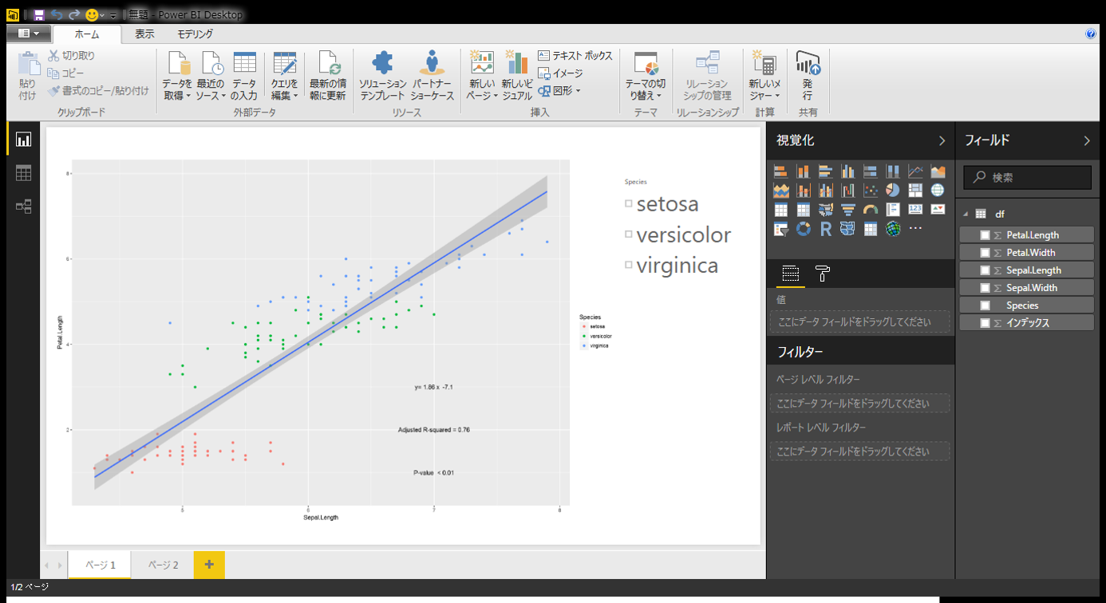Switch to Data view in left sidebar
The width and height of the screenshot is (1106, 603).
point(22,172)
